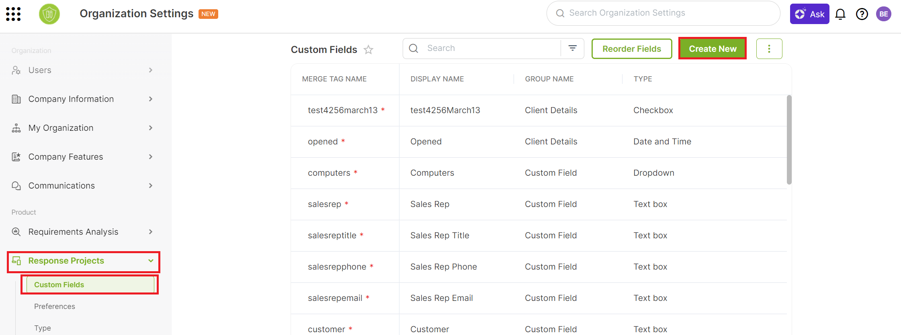Click the Sales Rep Email display name

point(442,298)
